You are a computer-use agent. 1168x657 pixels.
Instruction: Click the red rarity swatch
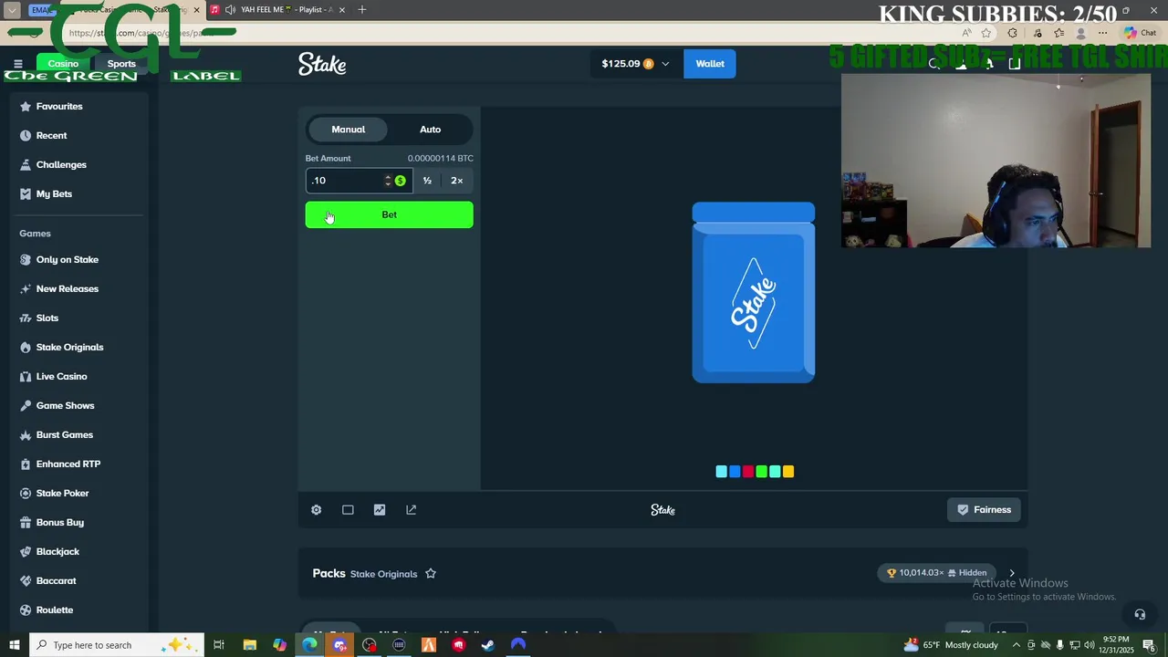(748, 472)
